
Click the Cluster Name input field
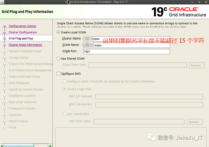127,39
